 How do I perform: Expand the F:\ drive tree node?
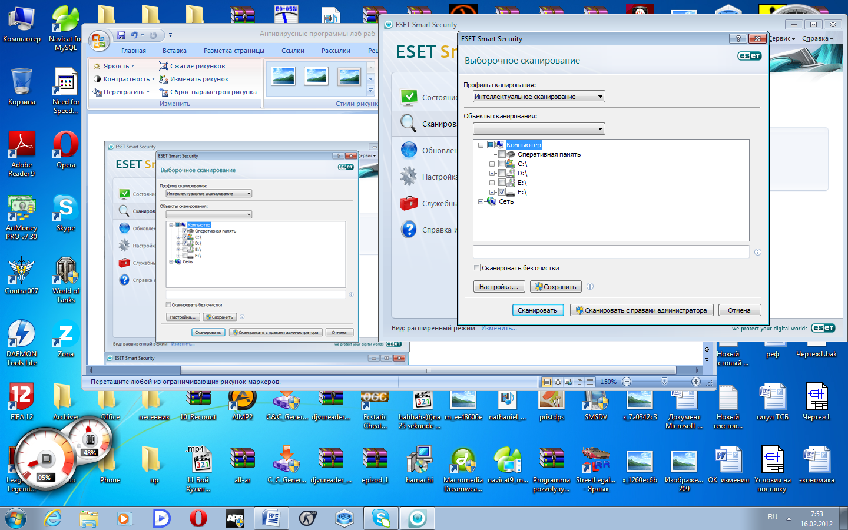[x=492, y=192]
